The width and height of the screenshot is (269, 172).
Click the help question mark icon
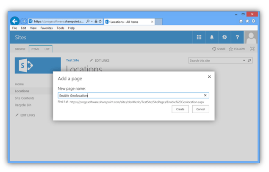(x=237, y=38)
